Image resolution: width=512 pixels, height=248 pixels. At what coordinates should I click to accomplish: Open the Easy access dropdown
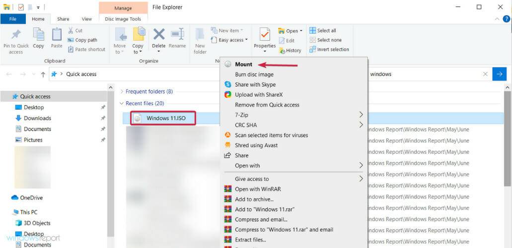[229, 40]
